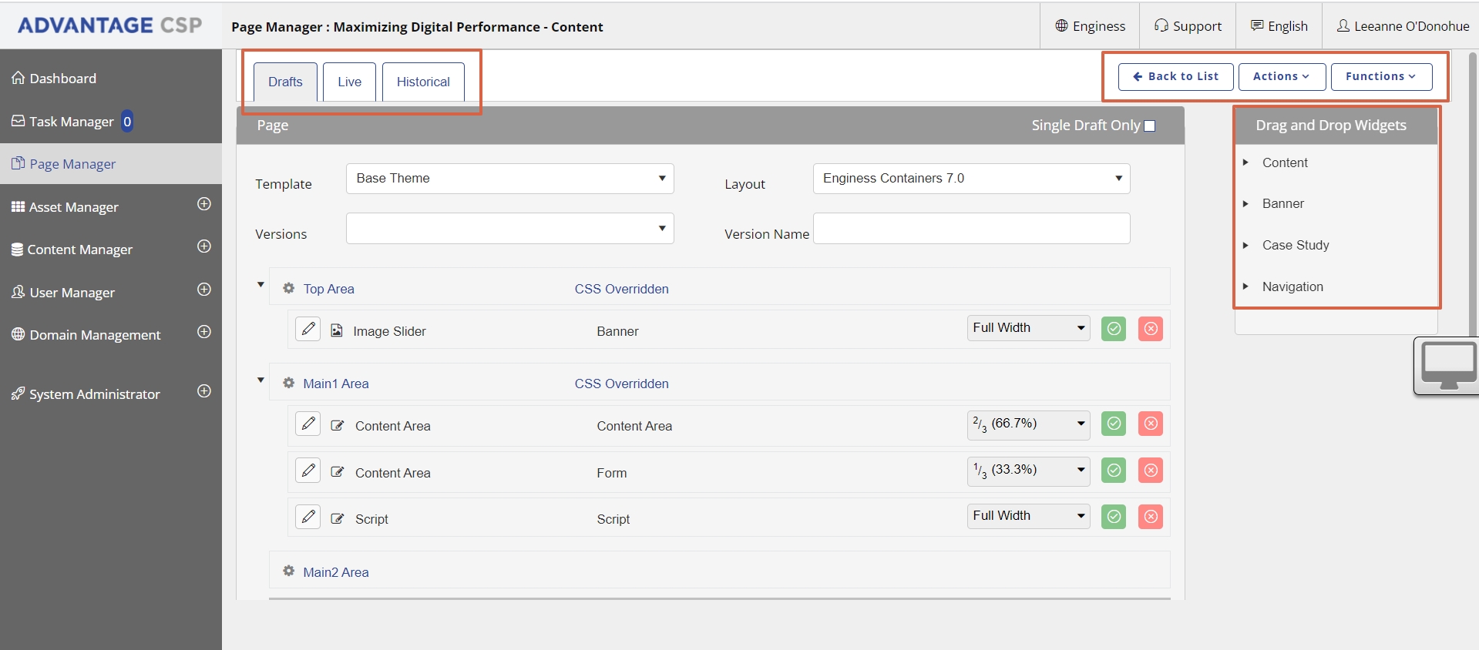
Task: Click red remove icon on the Form row
Action: [x=1150, y=471]
